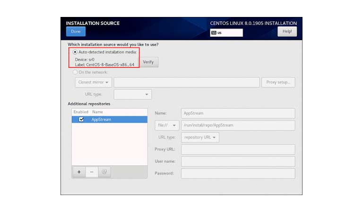The image size is (363, 212).
Task: Select On the network radio button
Action: 75,72
